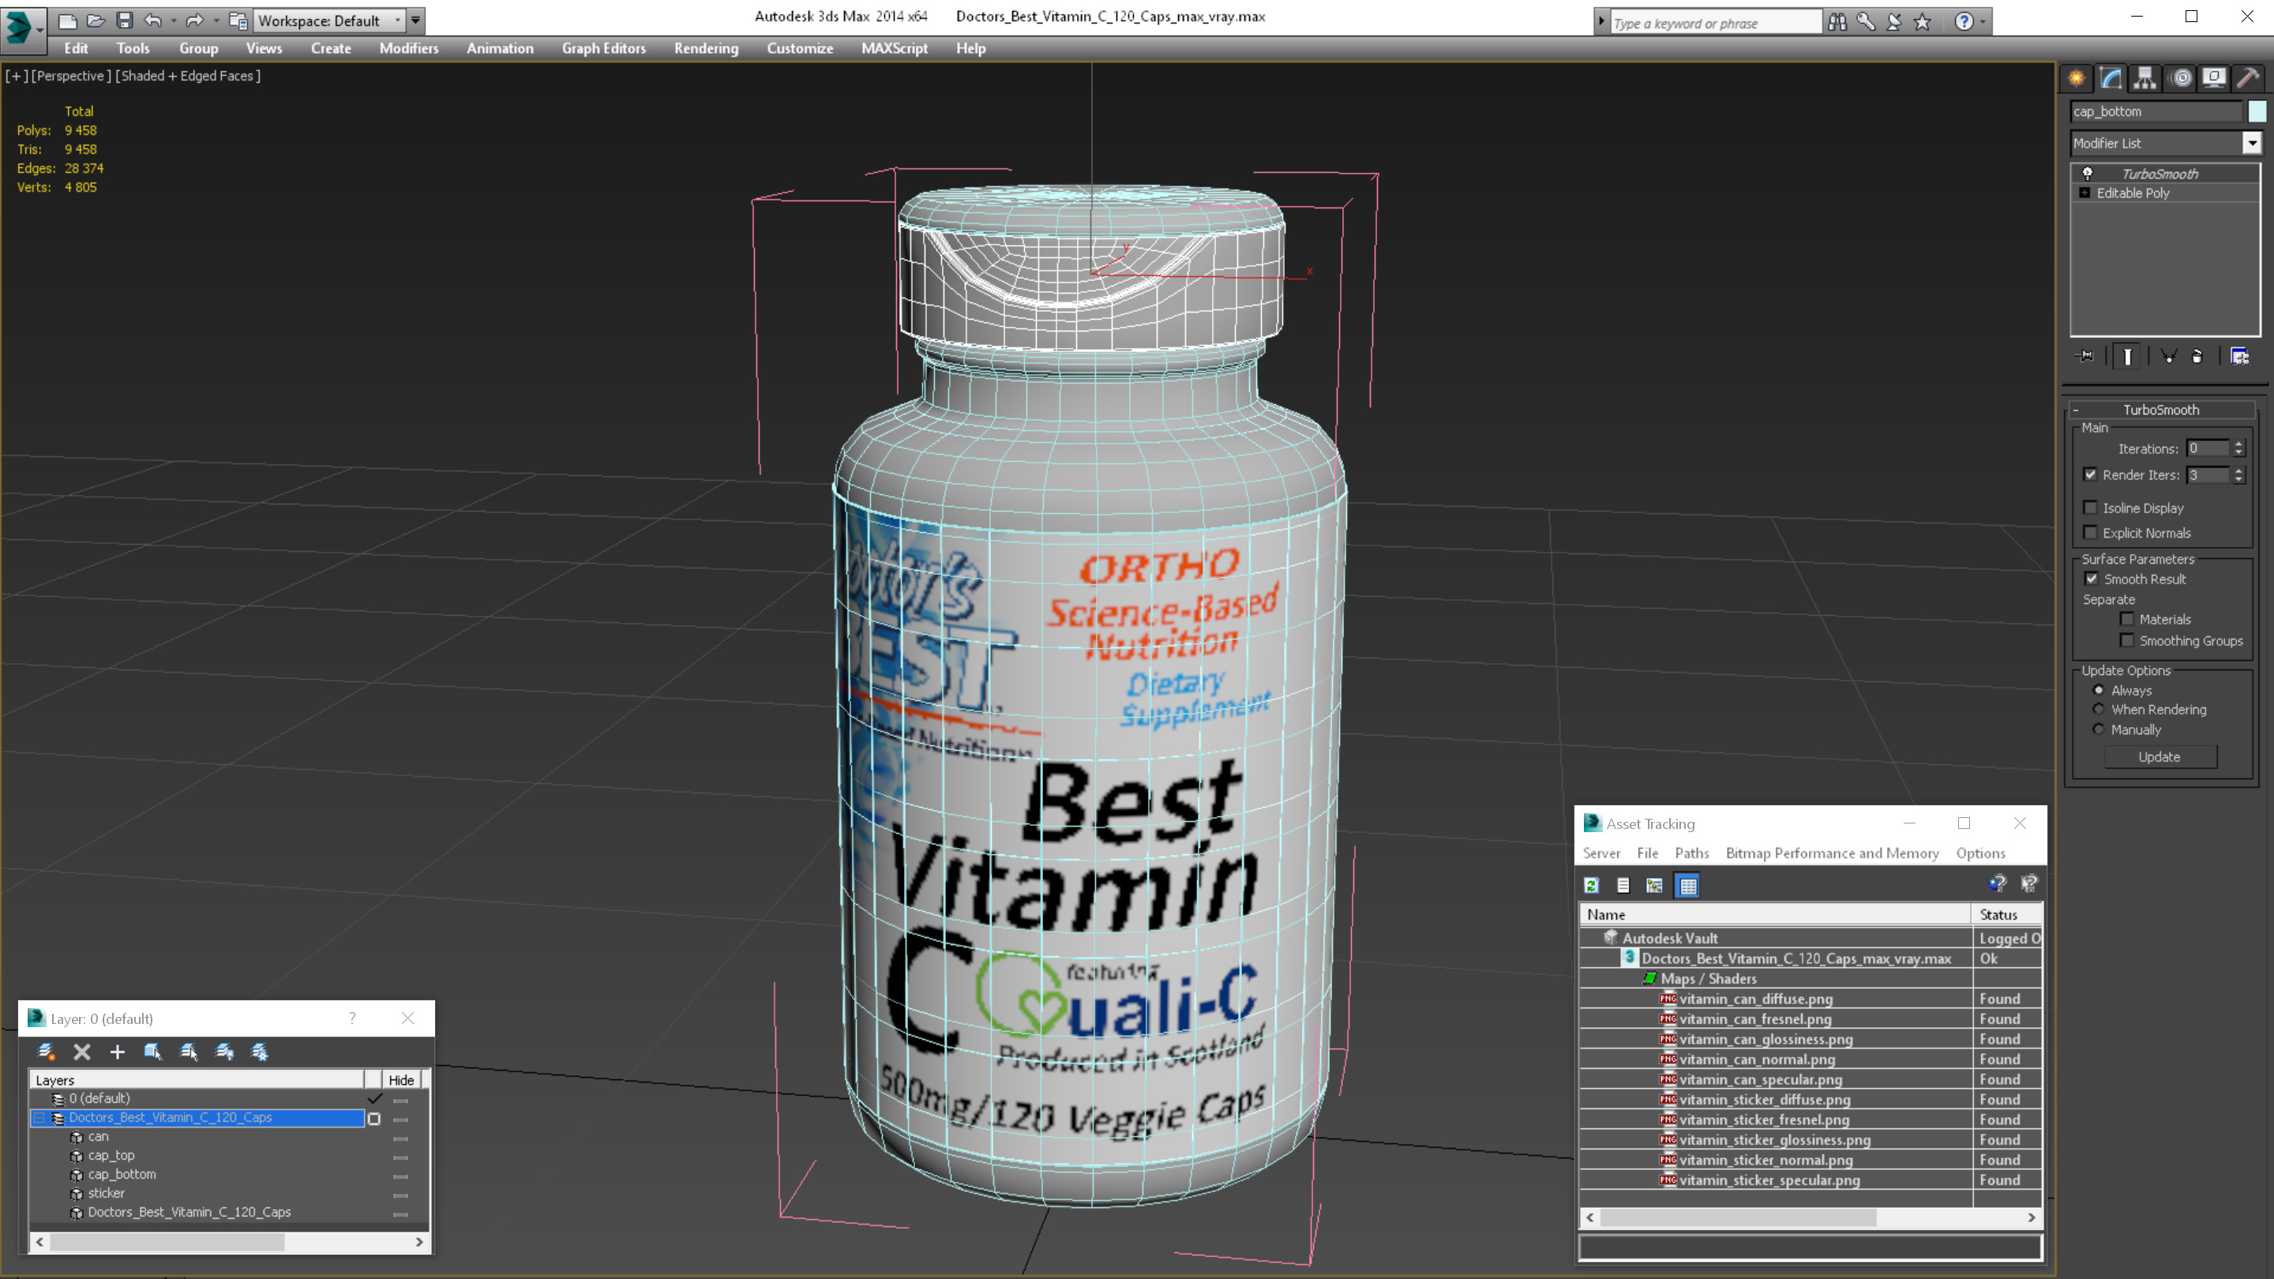Open the Utilities command panel tab
This screenshot has height=1279, width=2274.
pos(2249,79)
